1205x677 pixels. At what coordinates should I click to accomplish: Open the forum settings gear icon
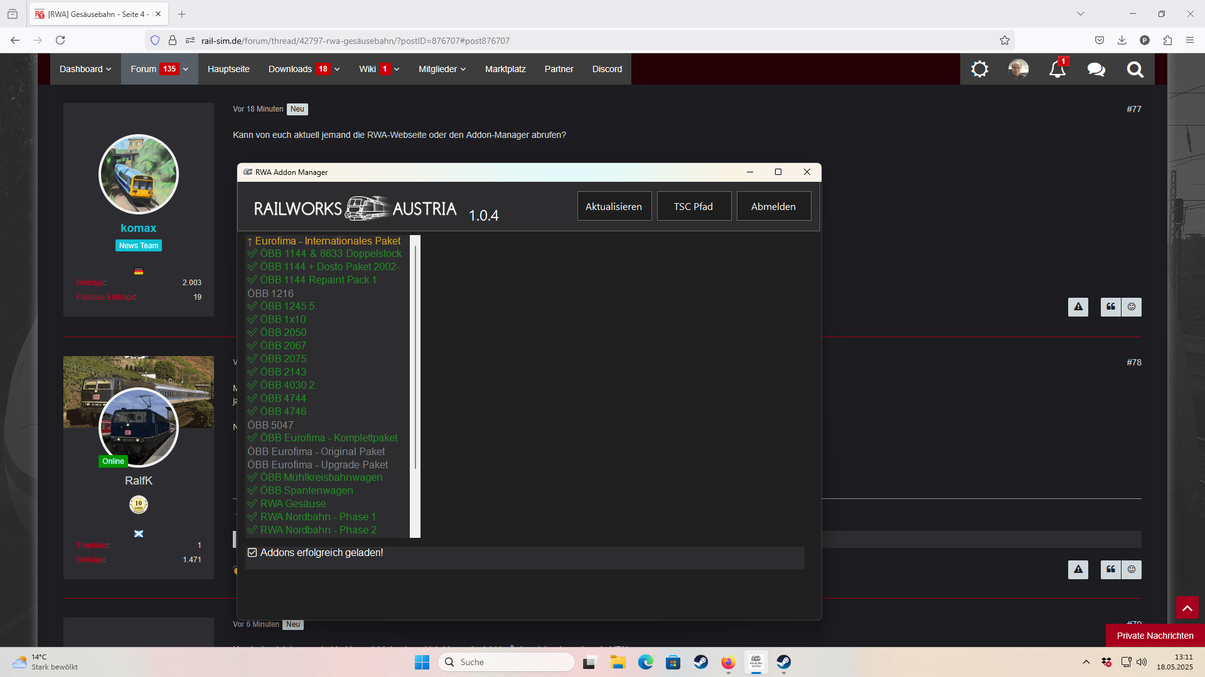coord(980,69)
